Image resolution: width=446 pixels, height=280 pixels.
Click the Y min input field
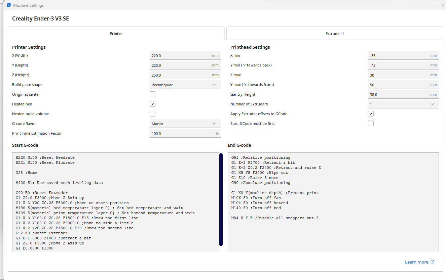[403, 65]
